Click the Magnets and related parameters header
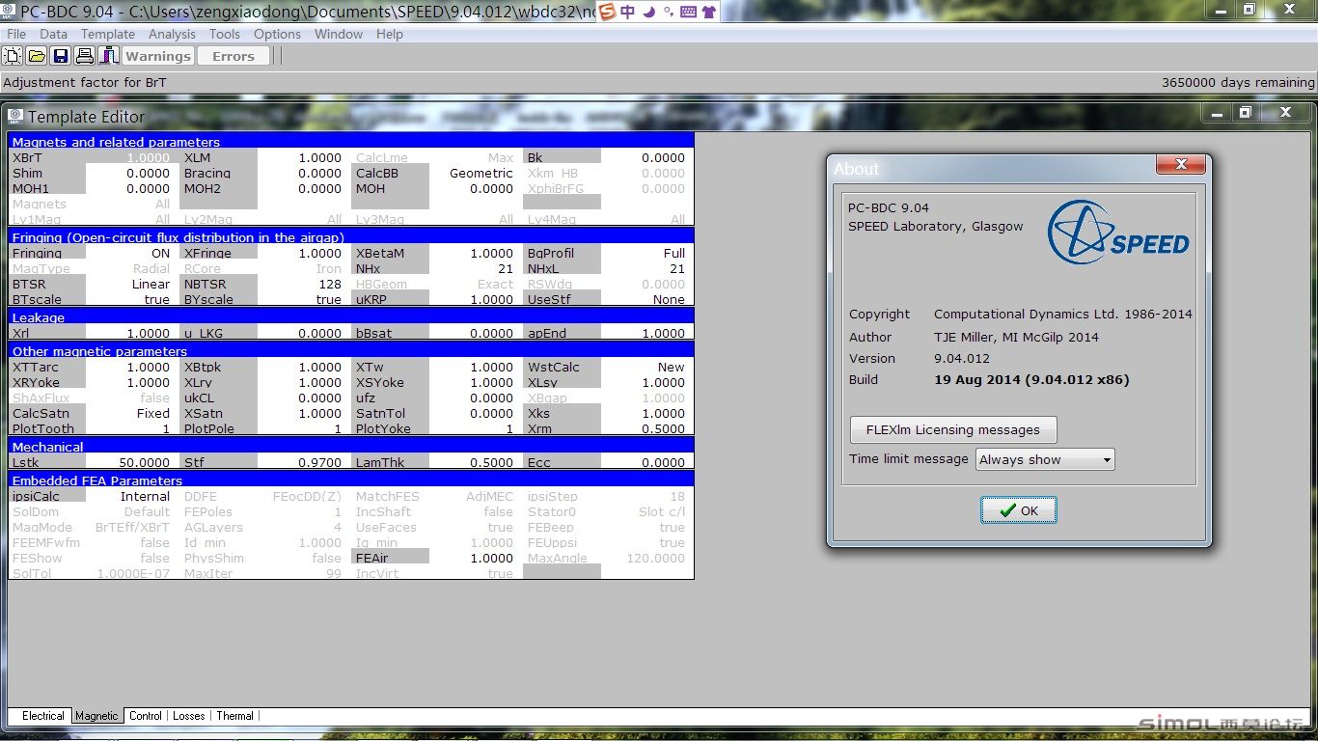Viewport: 1318px width, 741px height. click(351, 141)
